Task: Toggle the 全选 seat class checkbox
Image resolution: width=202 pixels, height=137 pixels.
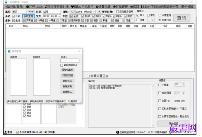Action: [13, 20]
